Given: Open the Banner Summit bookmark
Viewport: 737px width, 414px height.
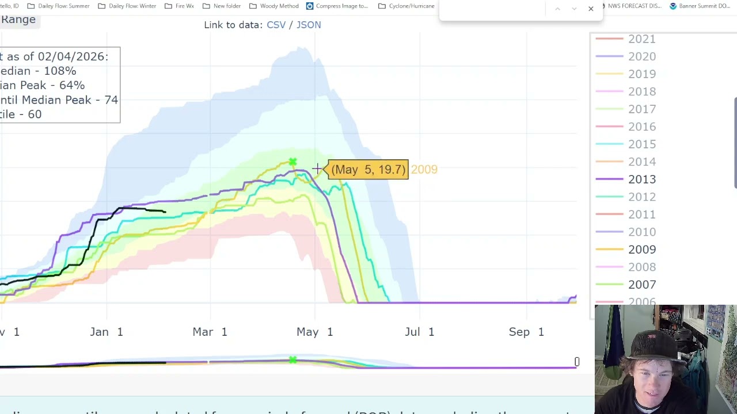Looking at the screenshot, I should coord(699,6).
